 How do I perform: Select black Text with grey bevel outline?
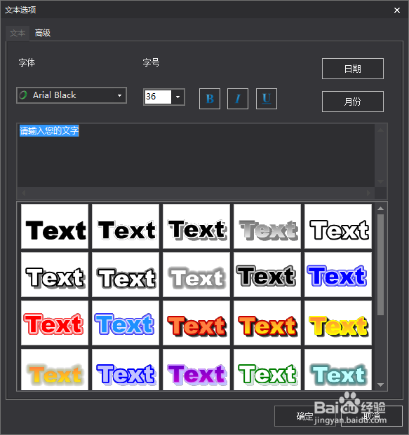click(x=267, y=275)
